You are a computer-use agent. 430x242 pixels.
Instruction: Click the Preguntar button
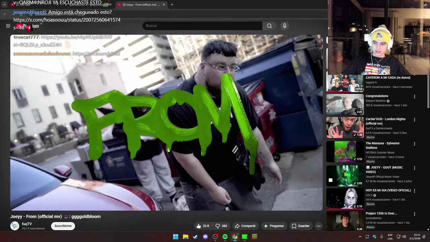(274, 226)
